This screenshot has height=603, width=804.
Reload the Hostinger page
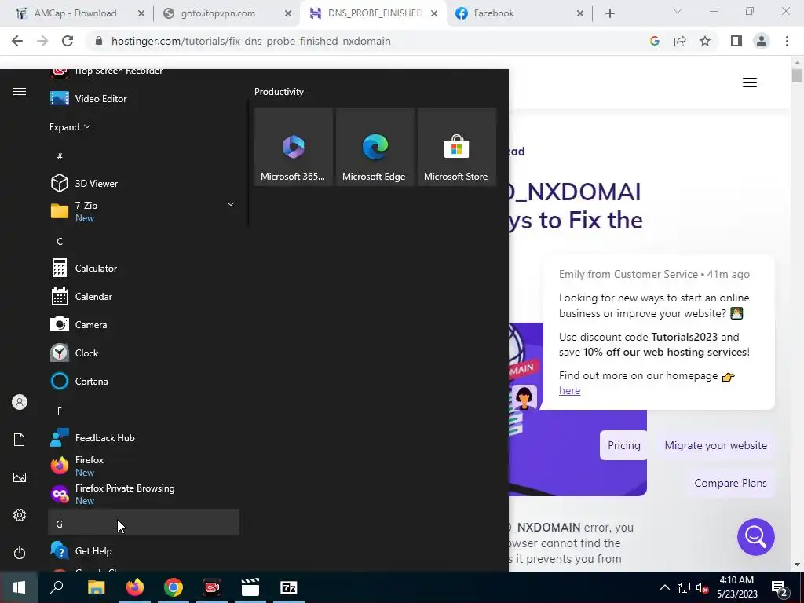point(68,41)
